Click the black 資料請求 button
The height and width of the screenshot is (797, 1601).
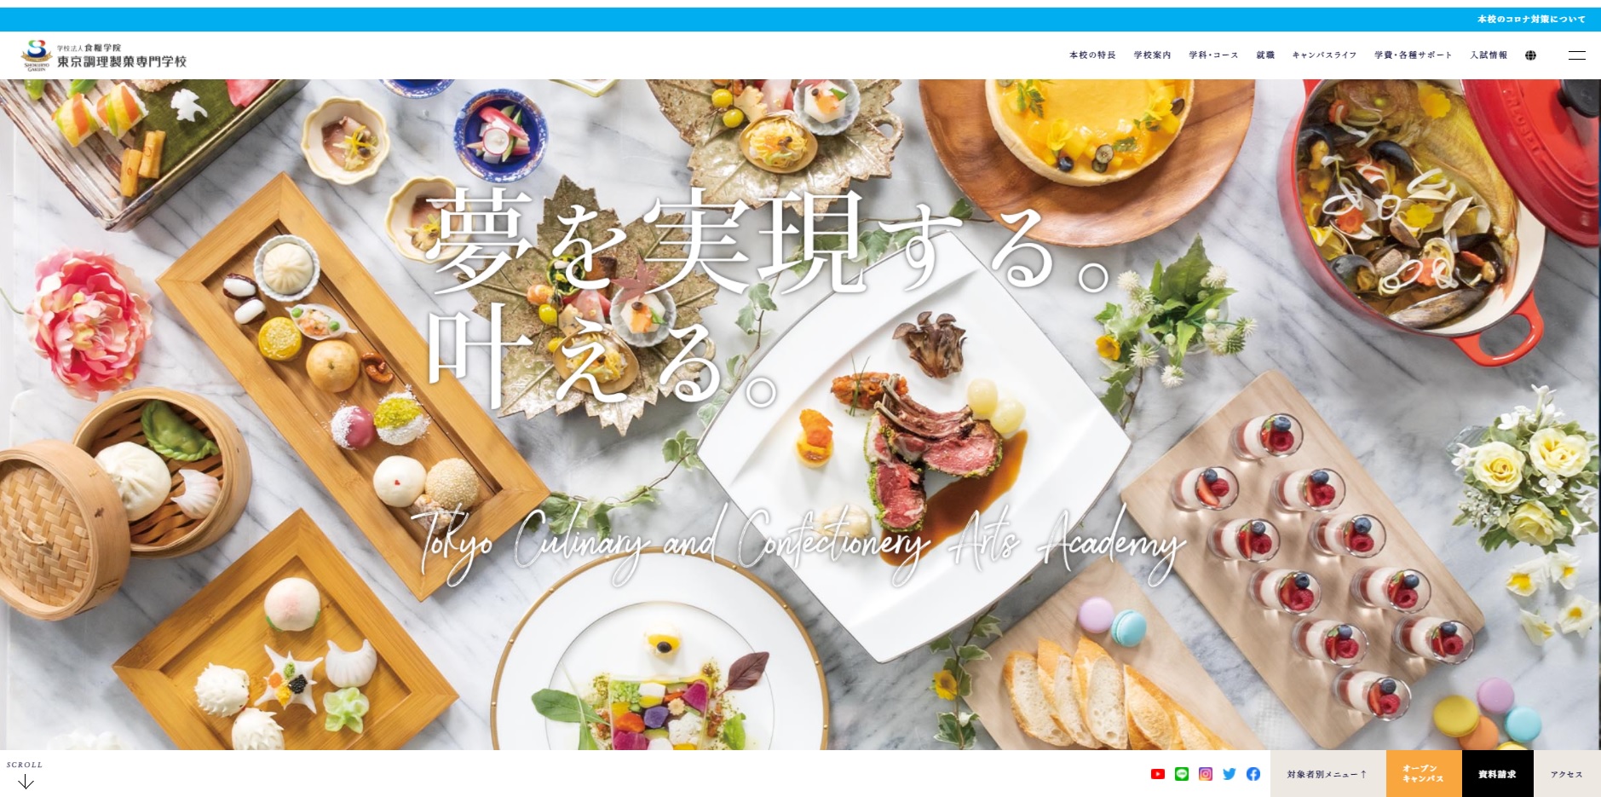click(x=1497, y=774)
